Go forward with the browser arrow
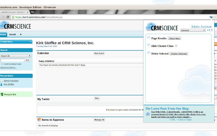The height and width of the screenshot is (136, 217). pos(3,17)
